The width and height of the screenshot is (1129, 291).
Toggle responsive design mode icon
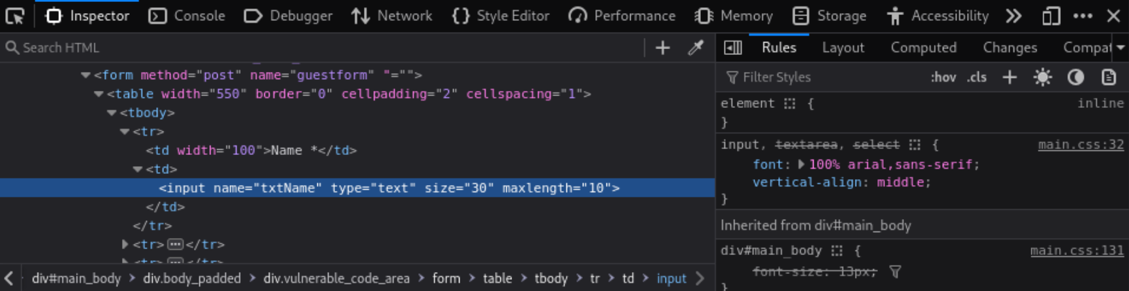coord(1051,16)
